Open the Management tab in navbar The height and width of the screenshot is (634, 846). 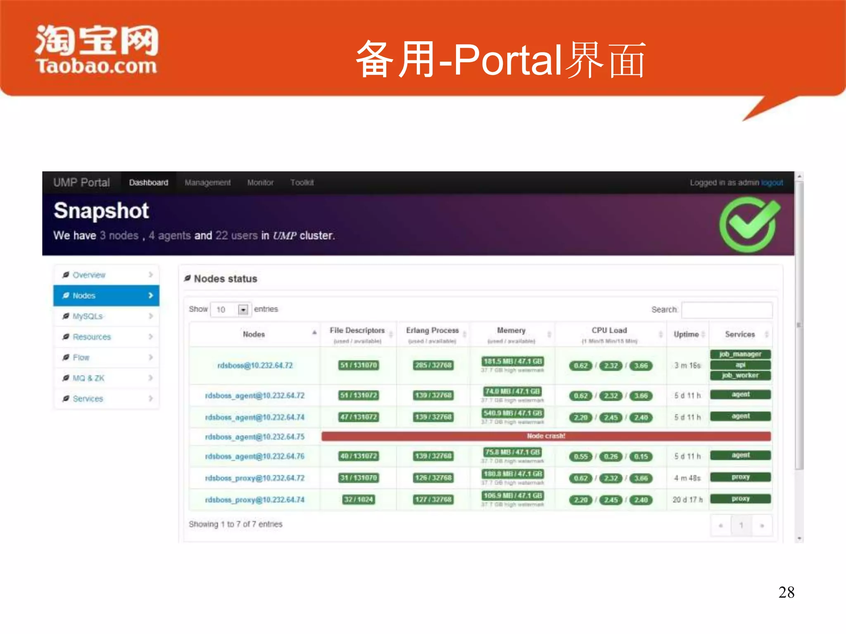[207, 182]
